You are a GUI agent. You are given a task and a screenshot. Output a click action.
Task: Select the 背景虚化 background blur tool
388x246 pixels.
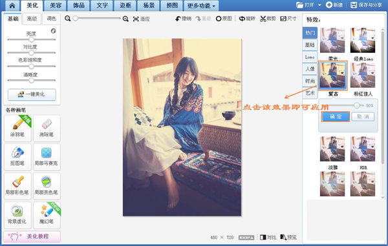17,215
